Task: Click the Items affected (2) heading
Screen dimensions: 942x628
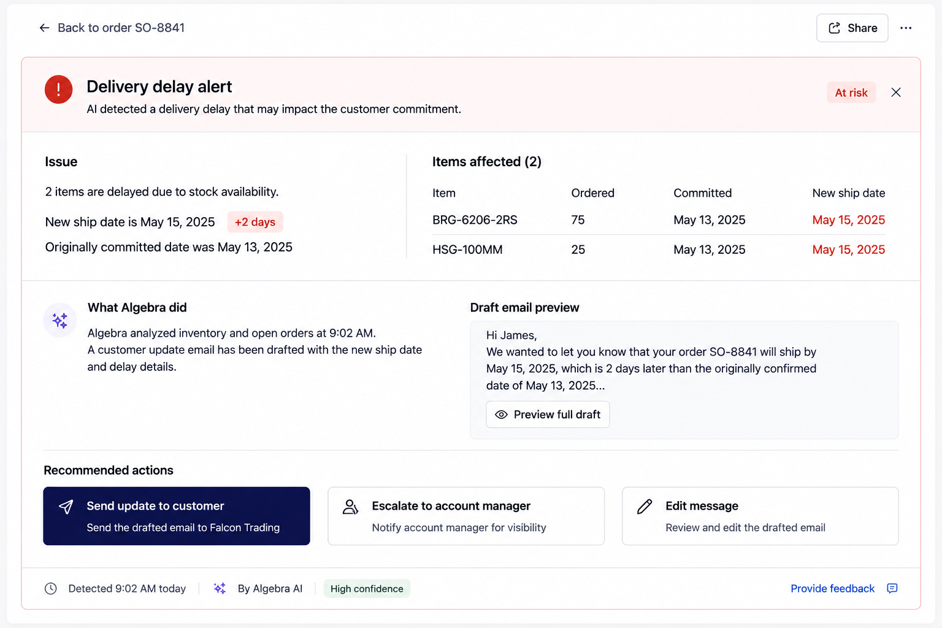Action: (x=487, y=162)
